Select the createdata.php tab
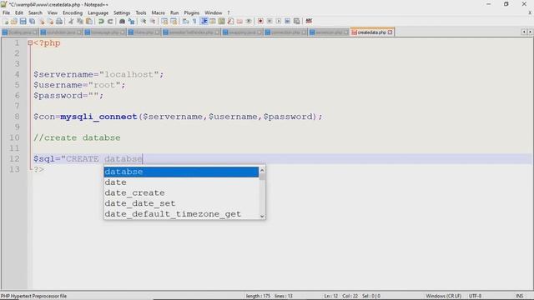 click(x=372, y=32)
